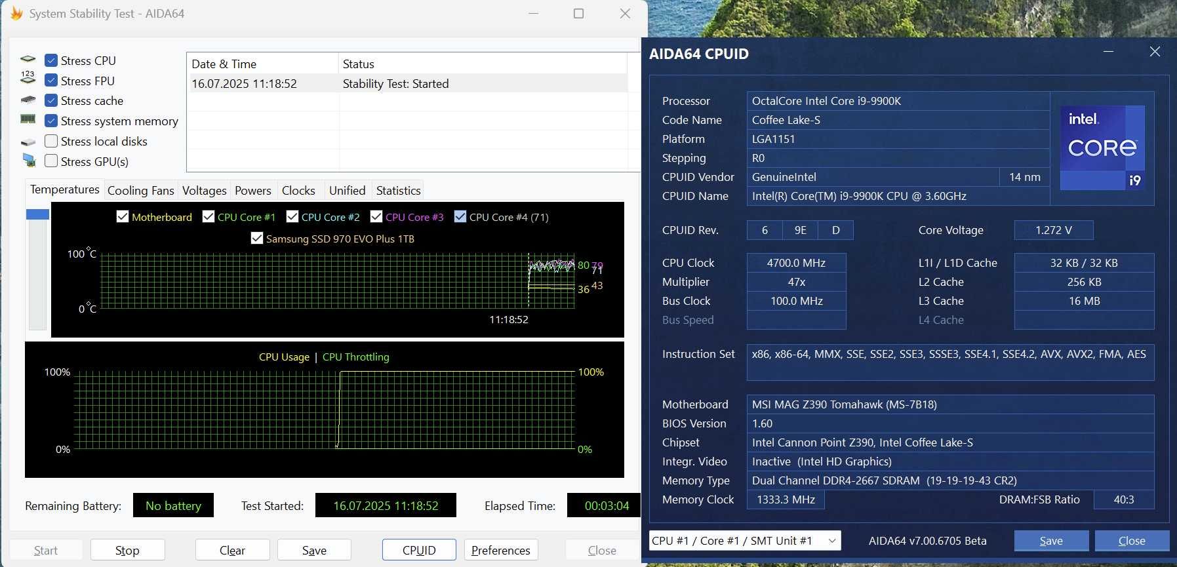
Task: Click the disk drive icon beside Stress local disks
Action: coord(28,142)
